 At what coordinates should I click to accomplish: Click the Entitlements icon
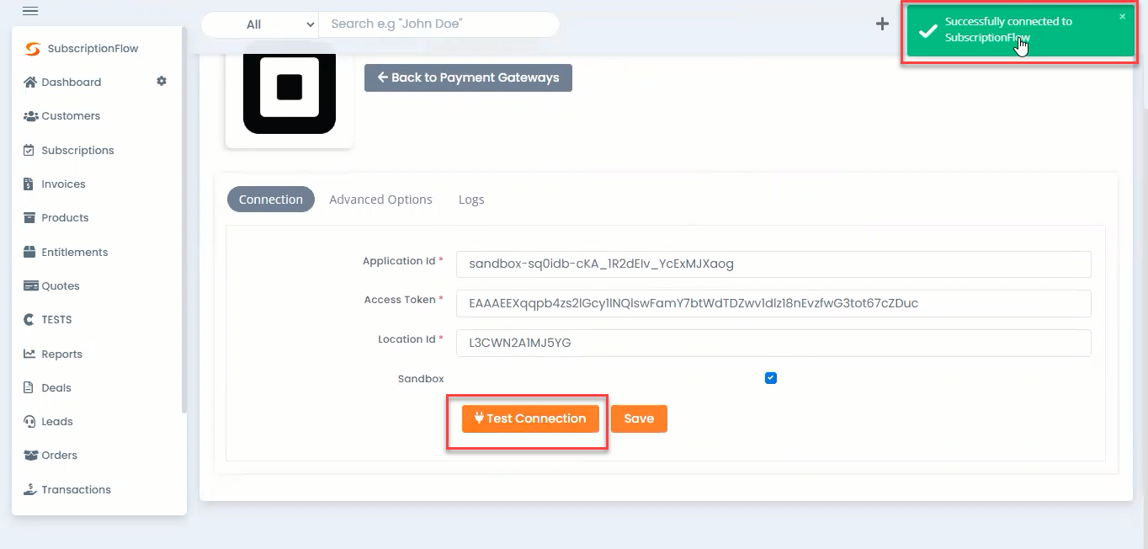click(30, 252)
